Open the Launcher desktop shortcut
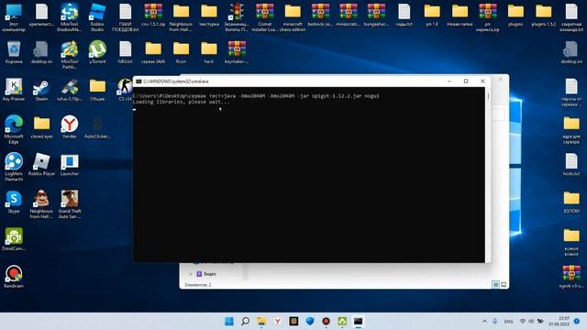587x330 pixels. point(70,165)
